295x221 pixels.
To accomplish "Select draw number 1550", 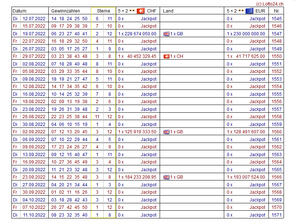I will (277, 56).
